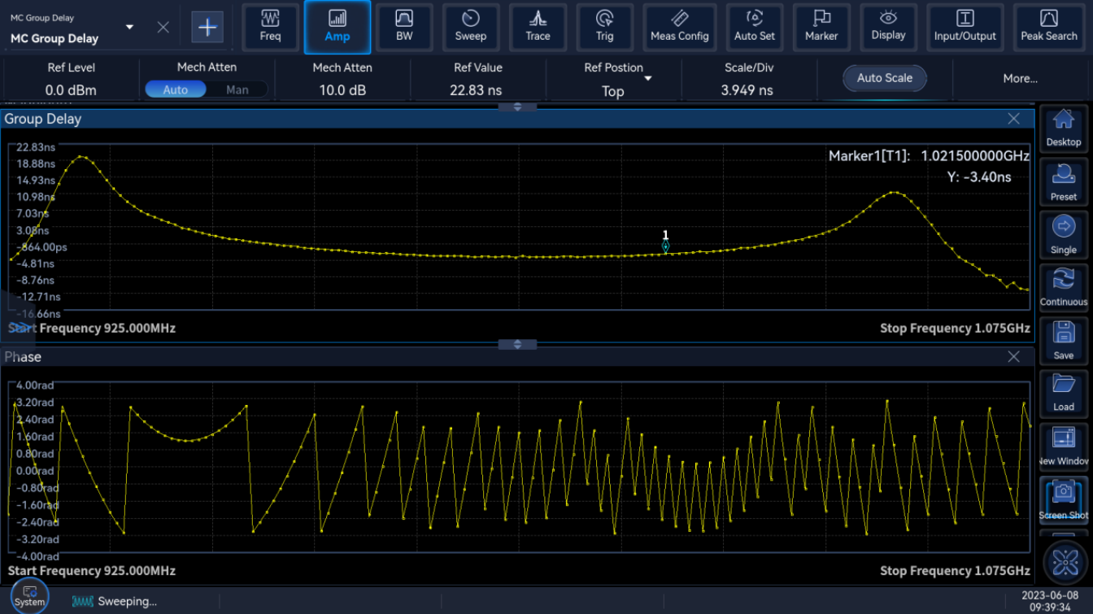Open a New Window
This screenshot has height=614, width=1093.
tap(1064, 446)
